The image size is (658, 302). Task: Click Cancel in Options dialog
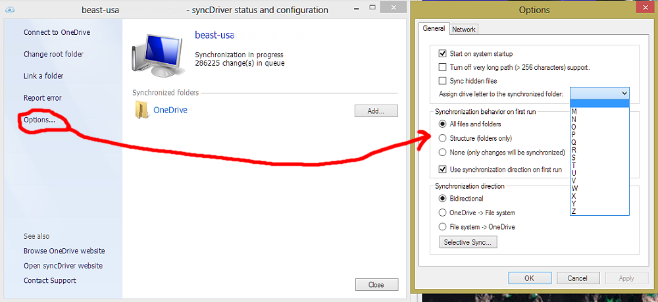578,278
